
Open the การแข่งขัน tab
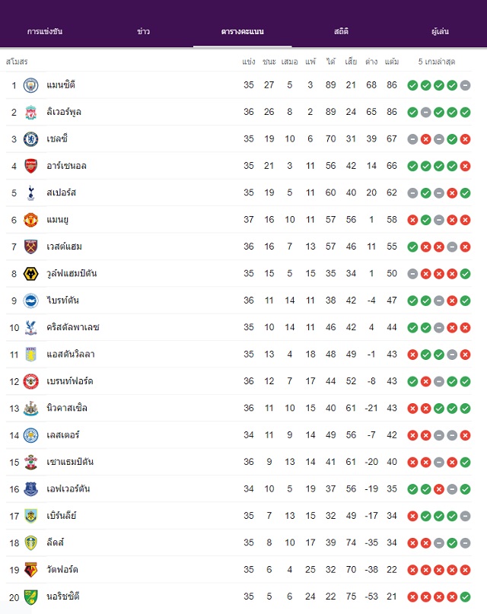tap(45, 31)
